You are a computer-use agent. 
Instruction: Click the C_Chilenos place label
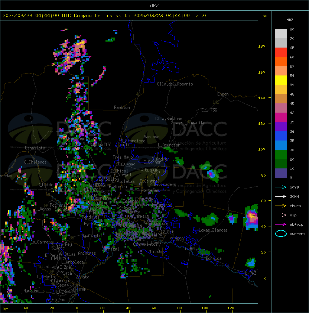coord(35,162)
